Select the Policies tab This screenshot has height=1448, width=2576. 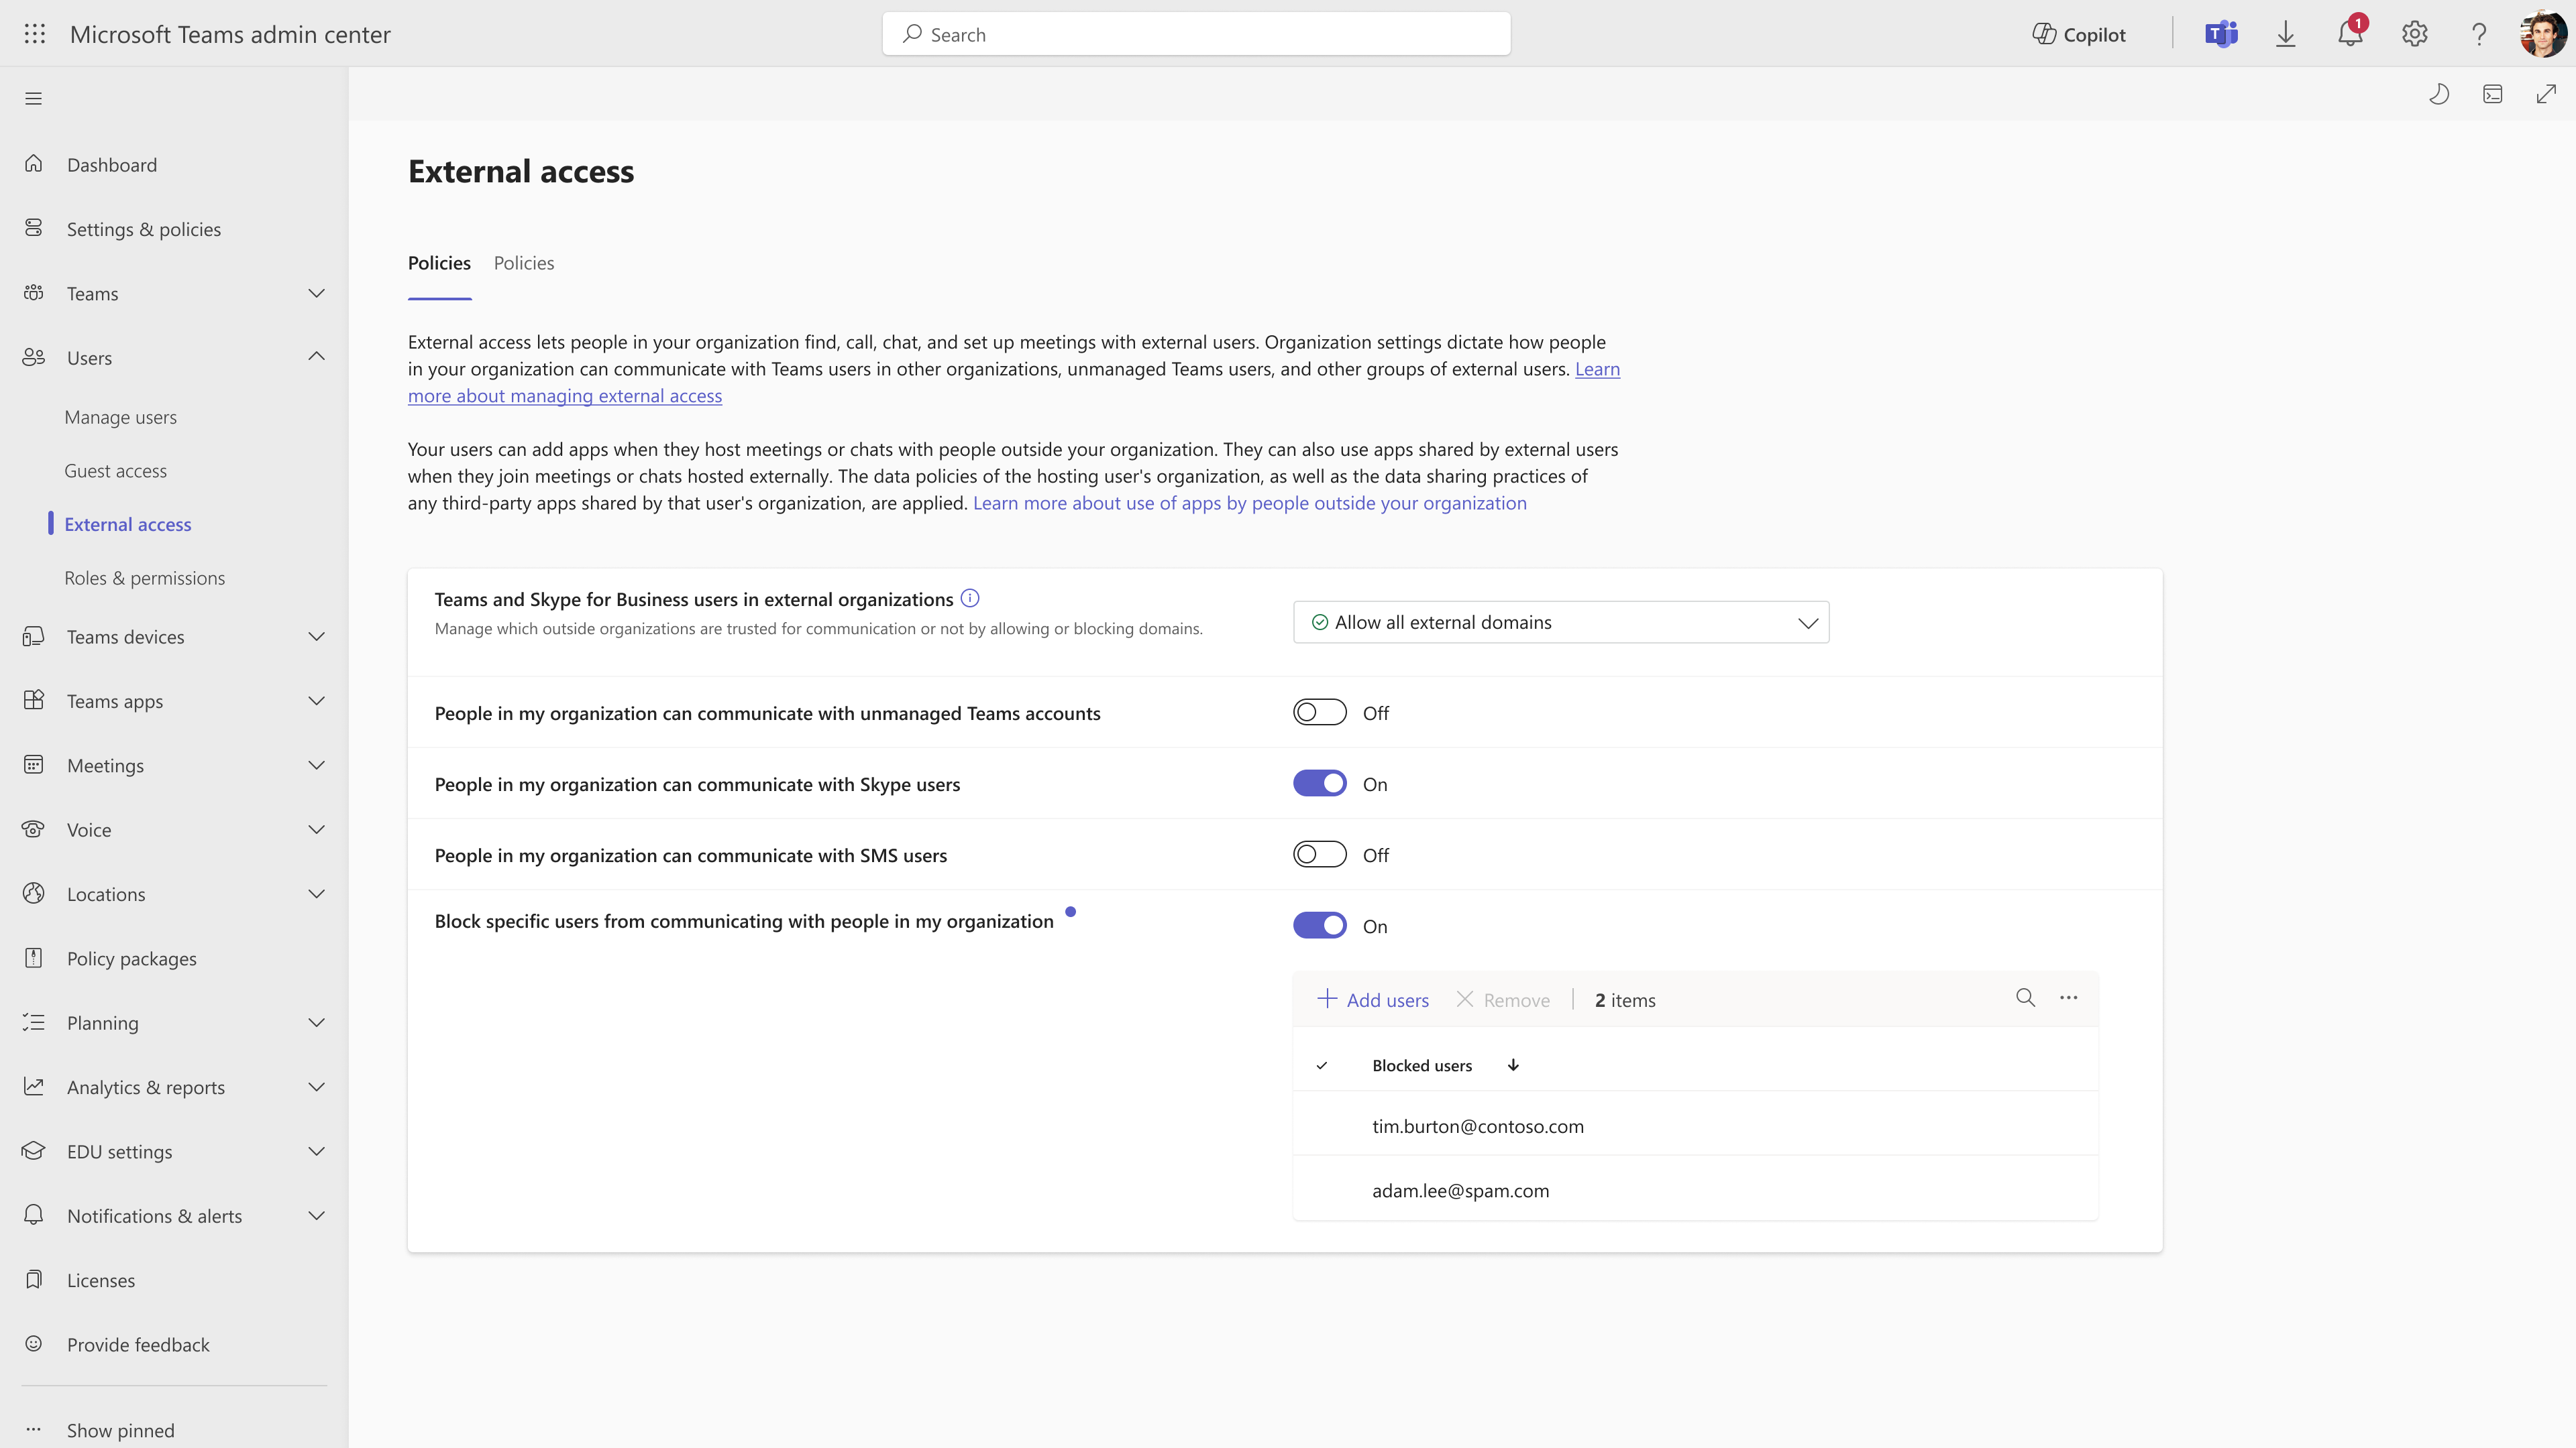click(x=524, y=261)
